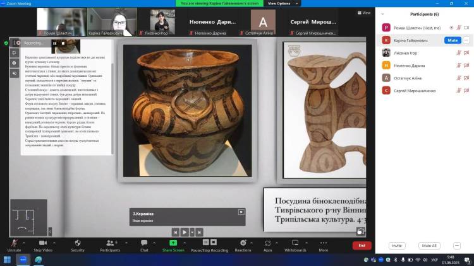Viewport: 474px width, 266px height.
Task: Click the Invite button in Participants panel
Action: click(397, 245)
